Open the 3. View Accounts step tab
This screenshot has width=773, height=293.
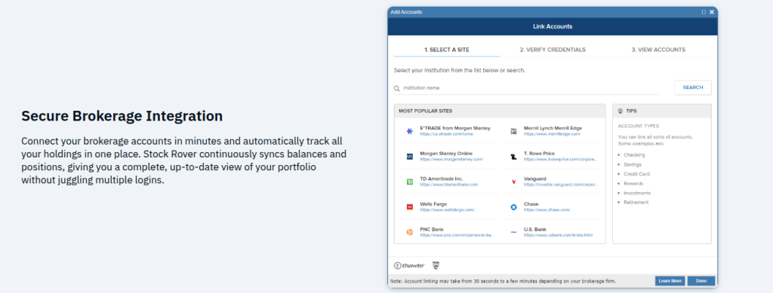(658, 50)
